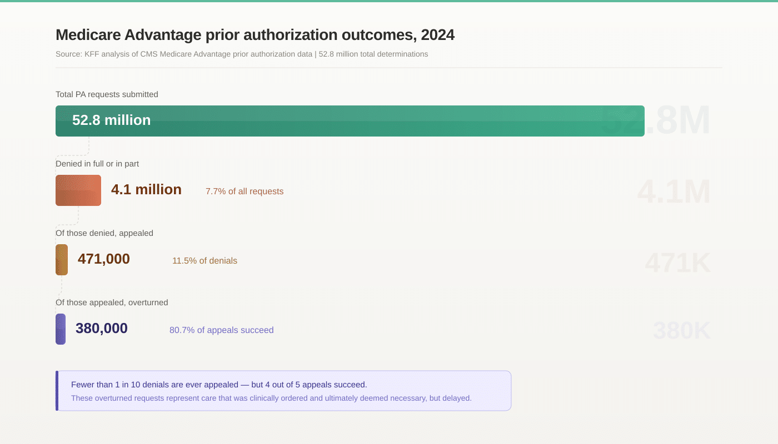Click the 'Fewer than 1 in 10 denials' callout headline
The height and width of the screenshot is (444, 778).
[x=219, y=385]
